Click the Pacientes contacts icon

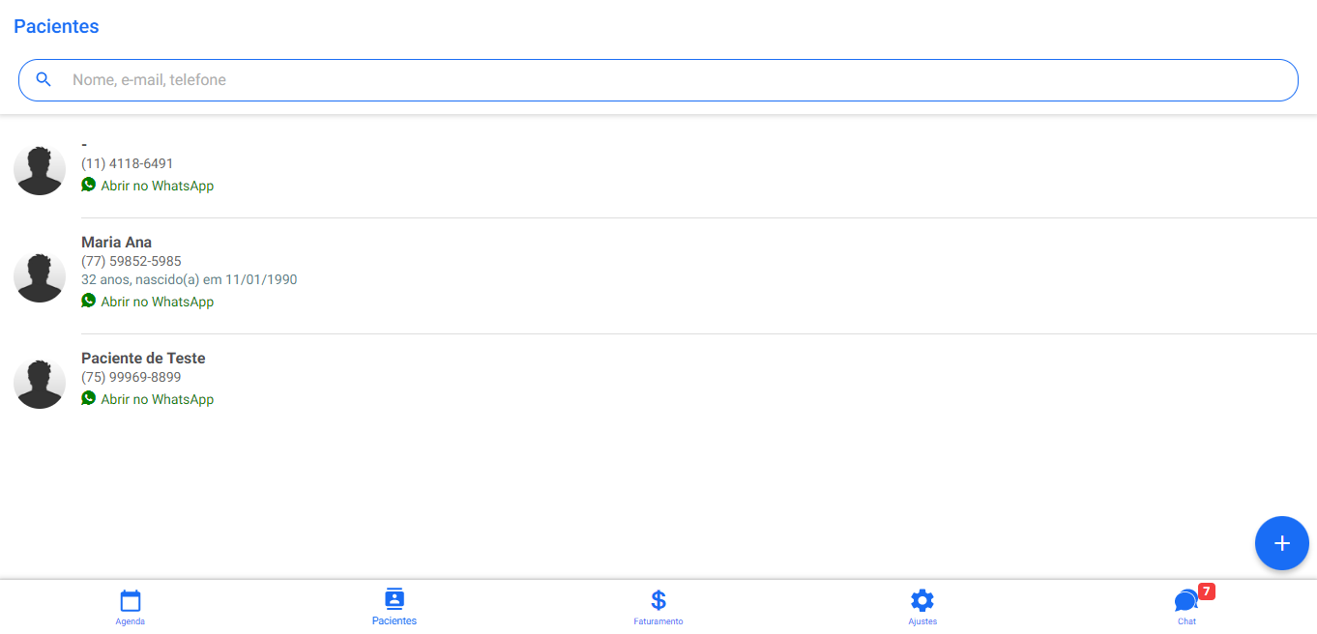[x=395, y=598]
